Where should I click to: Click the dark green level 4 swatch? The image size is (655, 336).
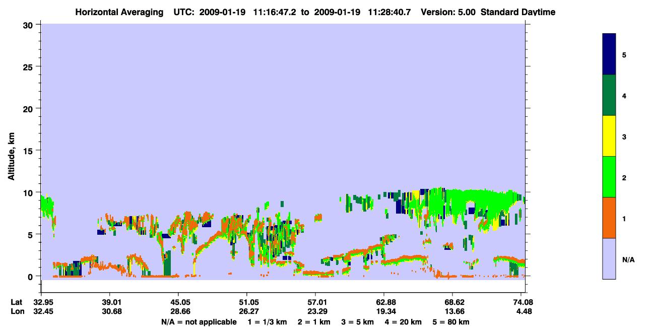(x=609, y=95)
